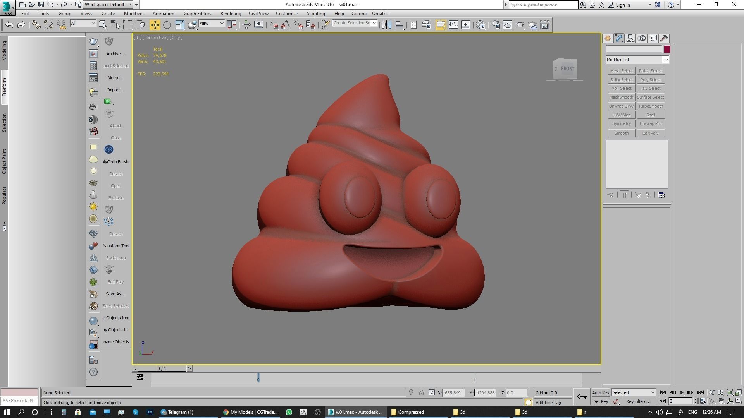The image size is (744, 418).
Task: Click the object color swatch in Modify panel
Action: coord(667,50)
